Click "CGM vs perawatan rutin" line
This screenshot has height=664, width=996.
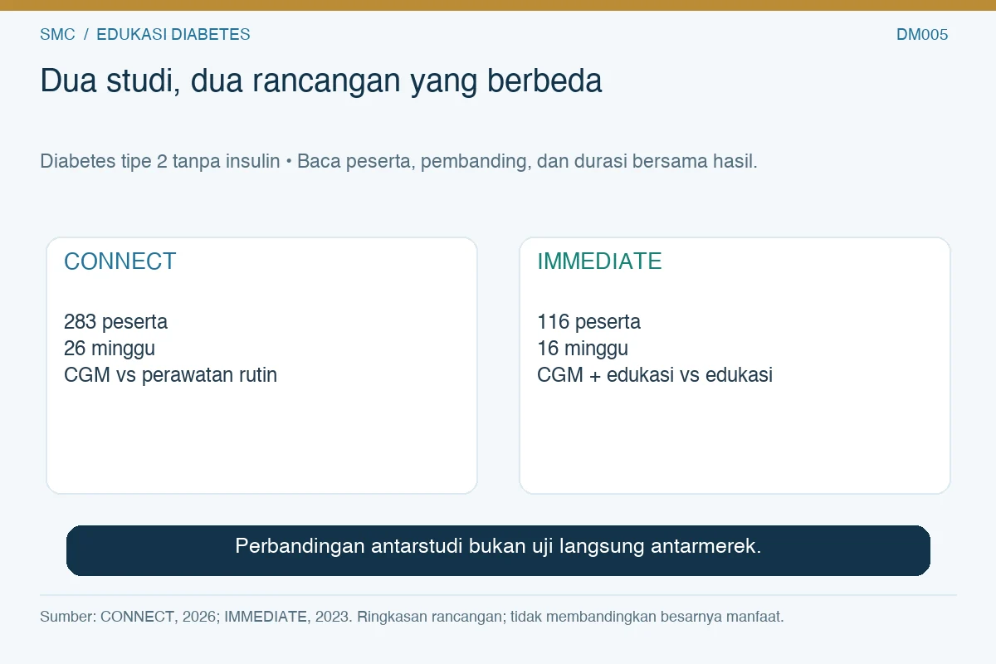170,374
